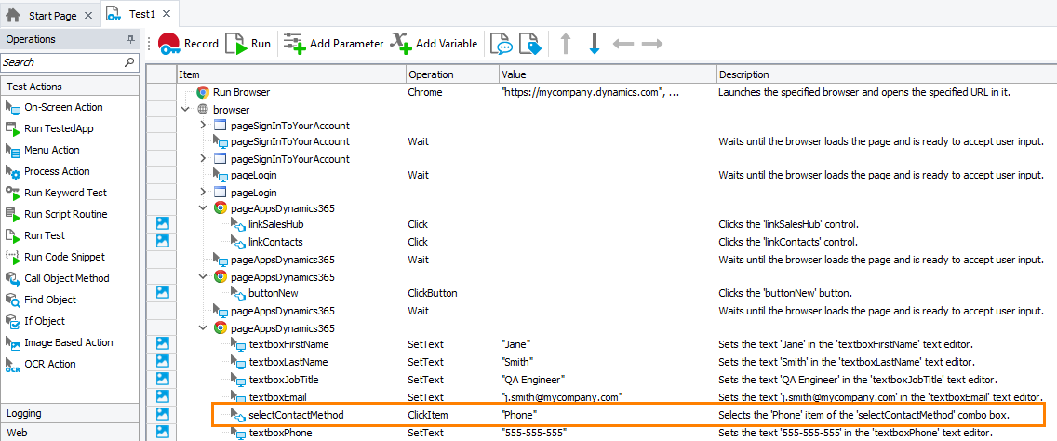The image size is (1057, 441).
Task: Click the Add Parameter toolbar icon
Action: (334, 44)
